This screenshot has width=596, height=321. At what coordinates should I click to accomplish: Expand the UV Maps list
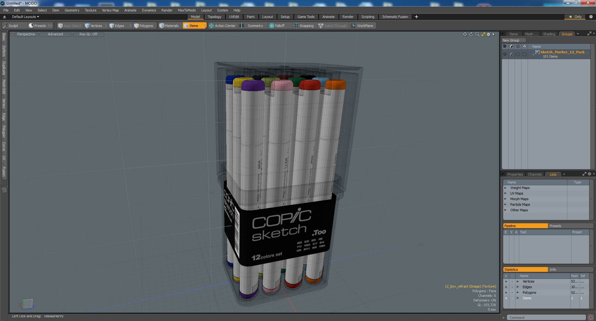point(506,193)
